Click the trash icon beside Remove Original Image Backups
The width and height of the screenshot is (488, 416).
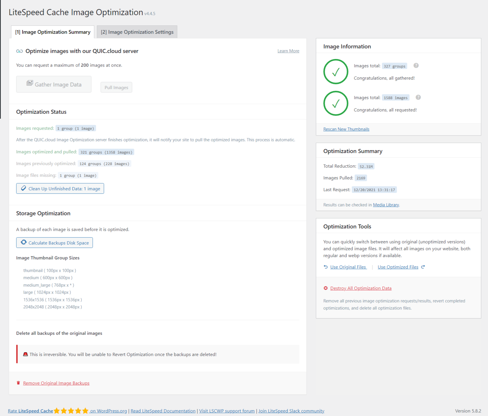[x=18, y=383]
